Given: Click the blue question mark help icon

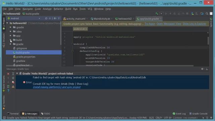Looking at the screenshot, I should tap(8, 90).
